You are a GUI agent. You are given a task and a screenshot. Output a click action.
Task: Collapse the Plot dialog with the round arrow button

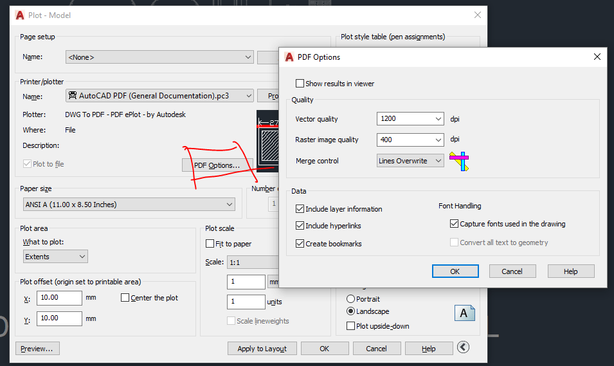point(463,347)
